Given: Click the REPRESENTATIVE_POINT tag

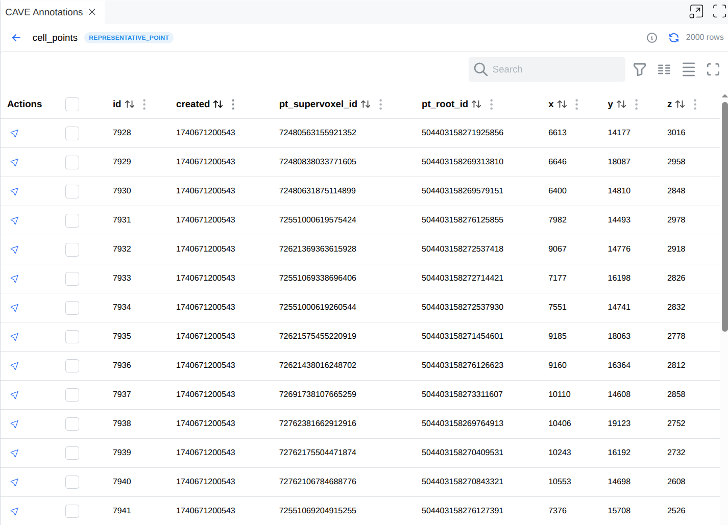Looking at the screenshot, I should [129, 38].
